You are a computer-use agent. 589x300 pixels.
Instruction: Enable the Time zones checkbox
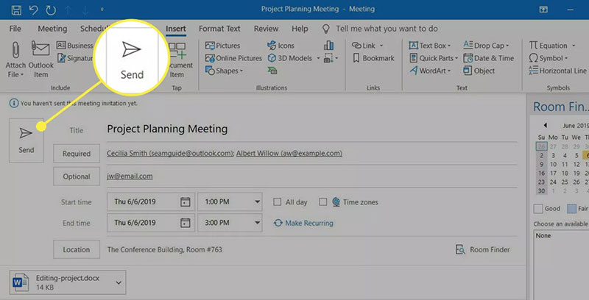322,202
